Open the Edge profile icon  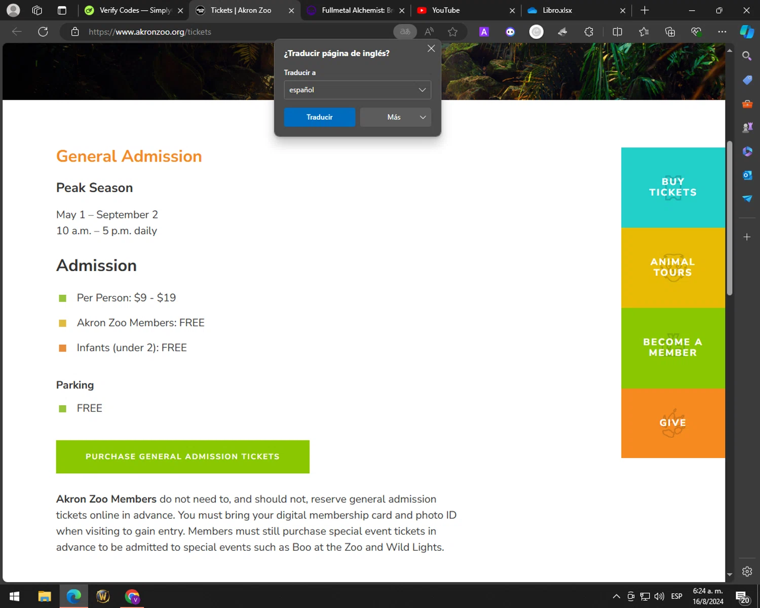(13, 10)
